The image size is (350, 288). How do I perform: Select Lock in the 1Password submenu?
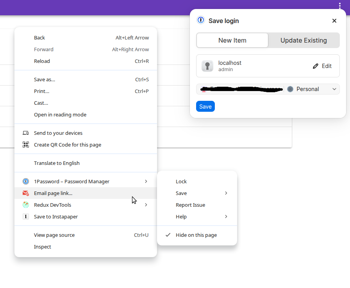click(181, 181)
